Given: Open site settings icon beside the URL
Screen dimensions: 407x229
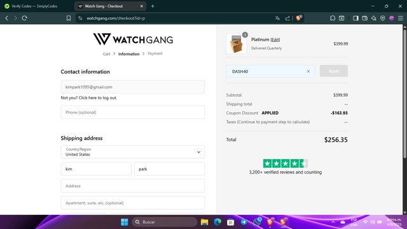Looking at the screenshot, I should tap(81, 18).
